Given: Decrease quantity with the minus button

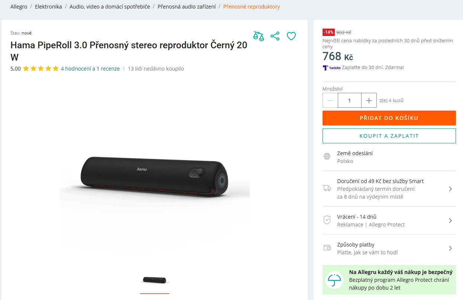Looking at the screenshot, I should (x=330, y=101).
